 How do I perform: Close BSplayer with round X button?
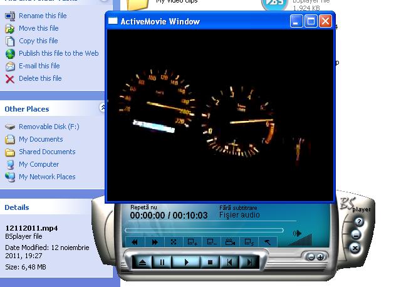point(355,248)
